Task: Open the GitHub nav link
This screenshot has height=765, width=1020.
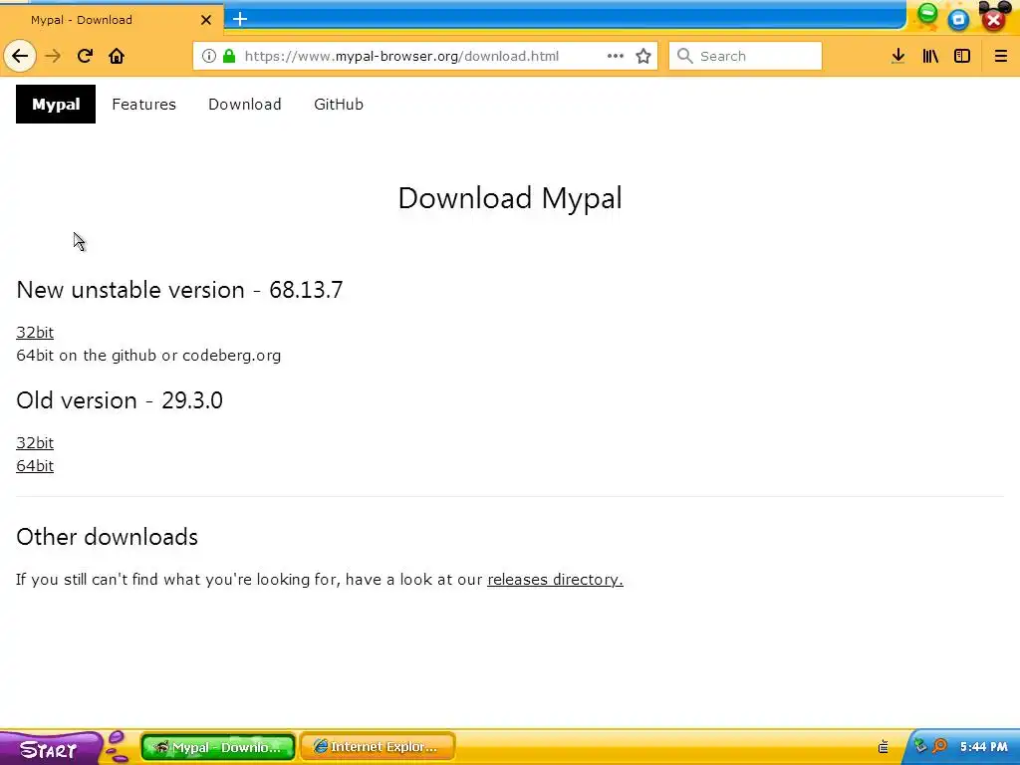Action: click(x=339, y=104)
